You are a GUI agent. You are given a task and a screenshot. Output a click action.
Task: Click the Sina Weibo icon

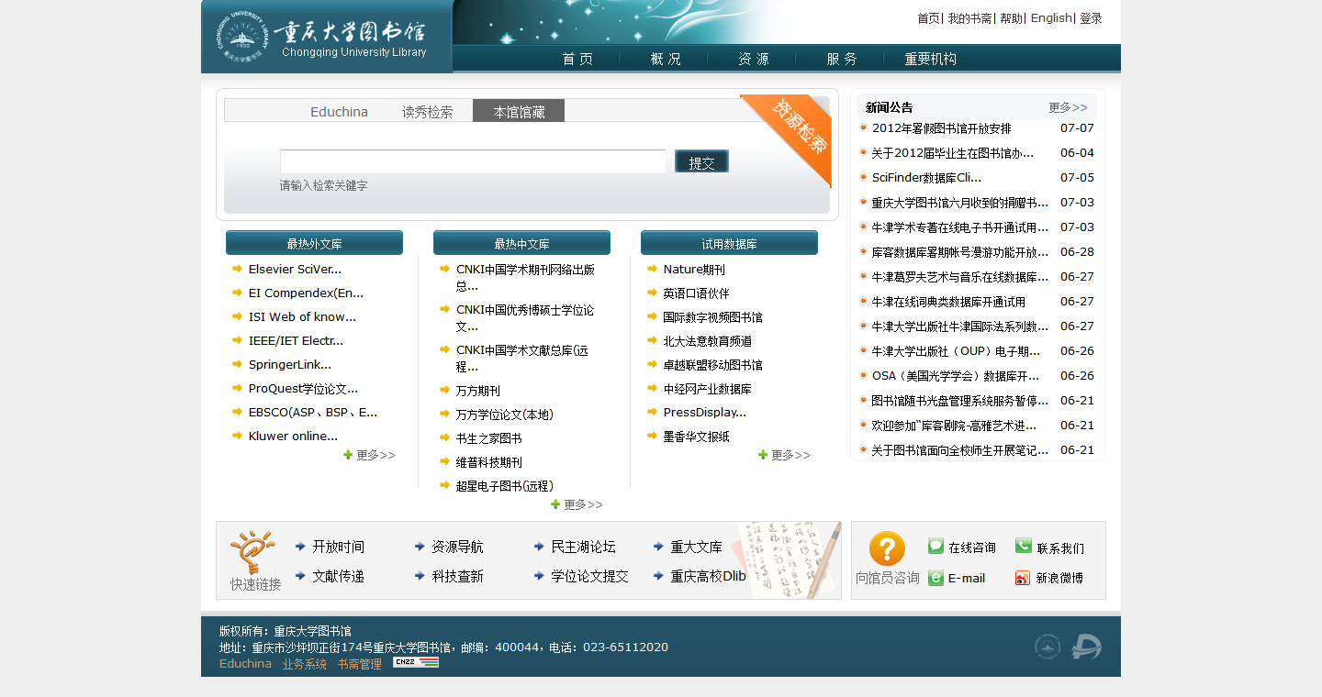pos(1023,578)
